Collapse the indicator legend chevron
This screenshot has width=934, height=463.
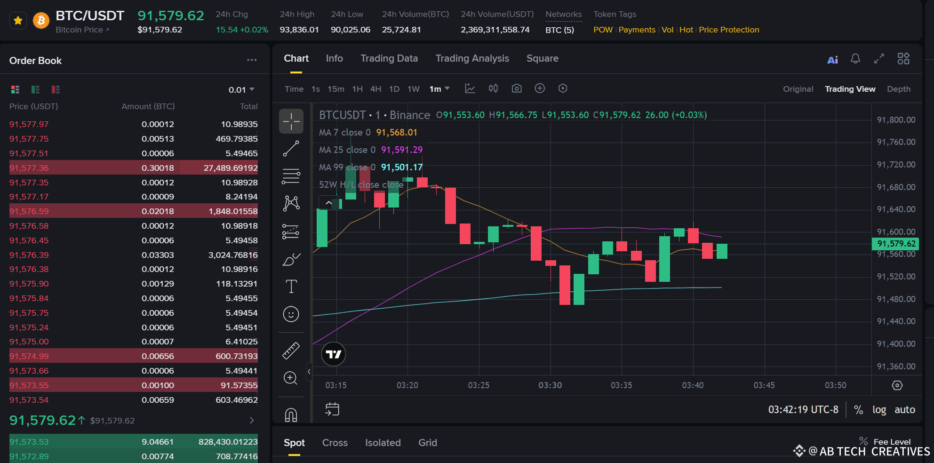(x=328, y=203)
